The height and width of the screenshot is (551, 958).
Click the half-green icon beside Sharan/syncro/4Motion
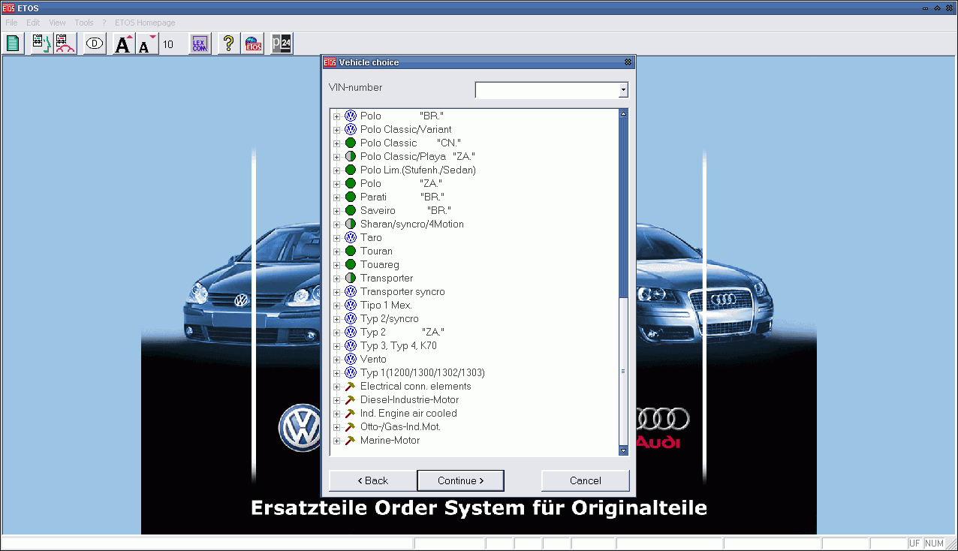(350, 224)
